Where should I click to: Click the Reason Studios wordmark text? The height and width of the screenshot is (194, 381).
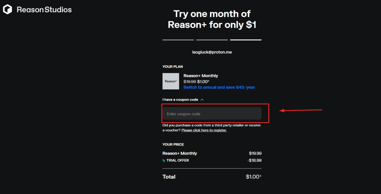[x=44, y=10]
